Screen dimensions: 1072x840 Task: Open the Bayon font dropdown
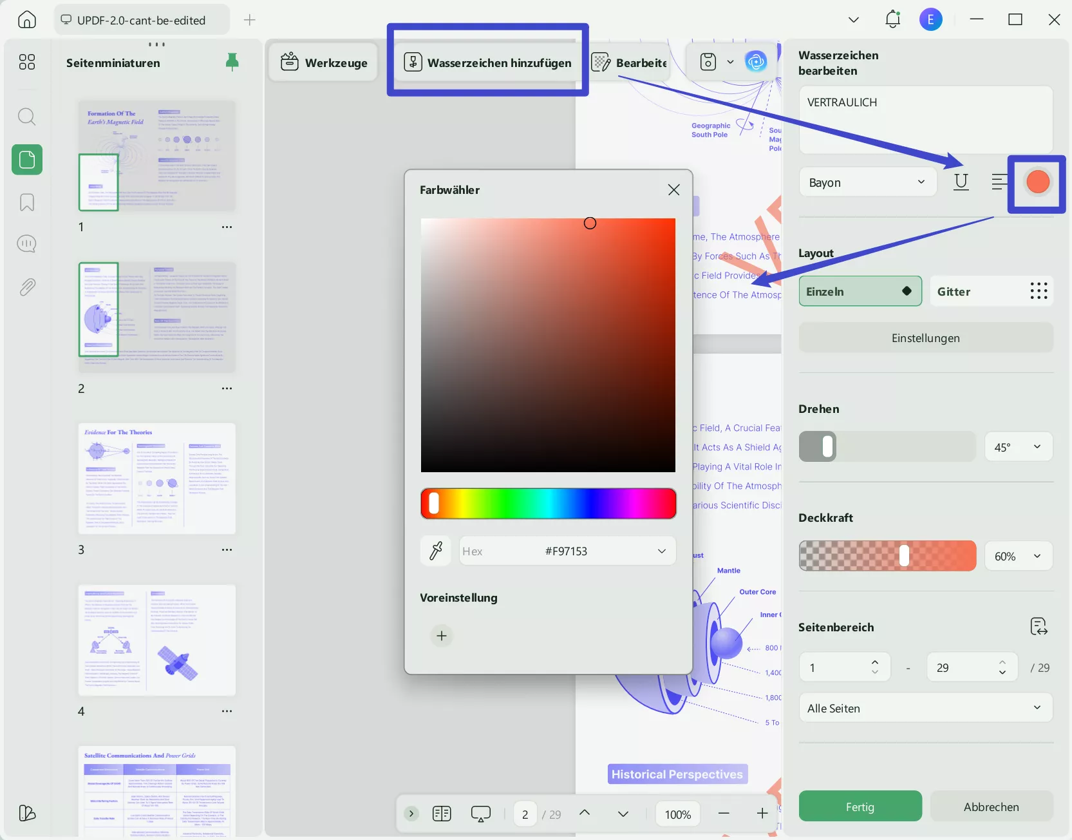click(868, 182)
